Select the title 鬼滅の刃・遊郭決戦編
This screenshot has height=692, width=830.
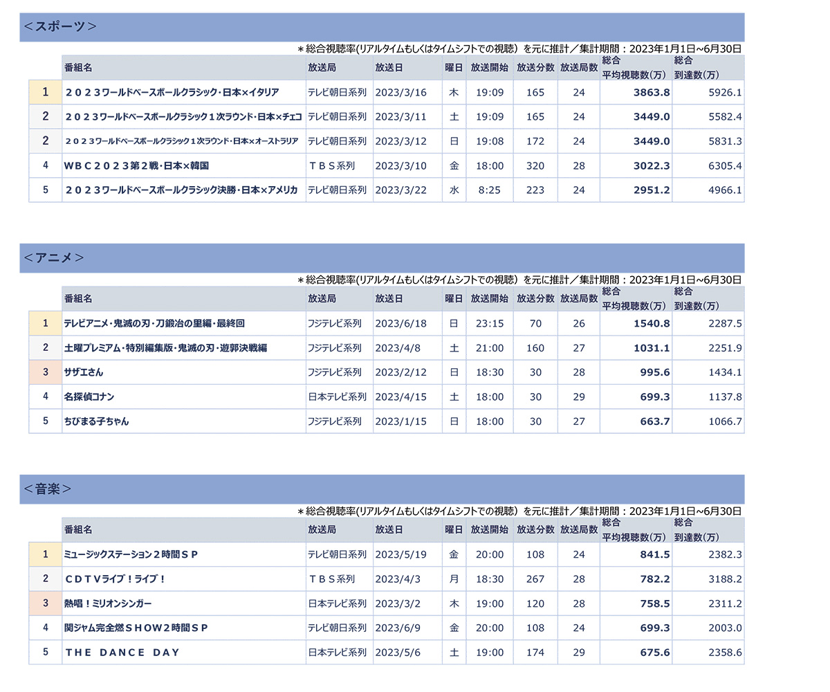point(219,348)
